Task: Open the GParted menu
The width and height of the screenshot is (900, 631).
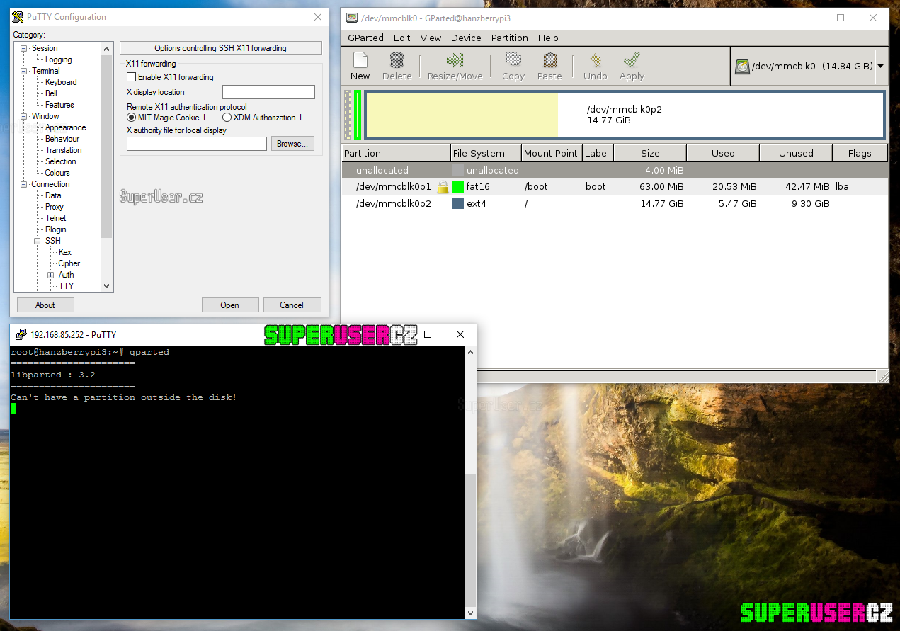Action: (365, 38)
